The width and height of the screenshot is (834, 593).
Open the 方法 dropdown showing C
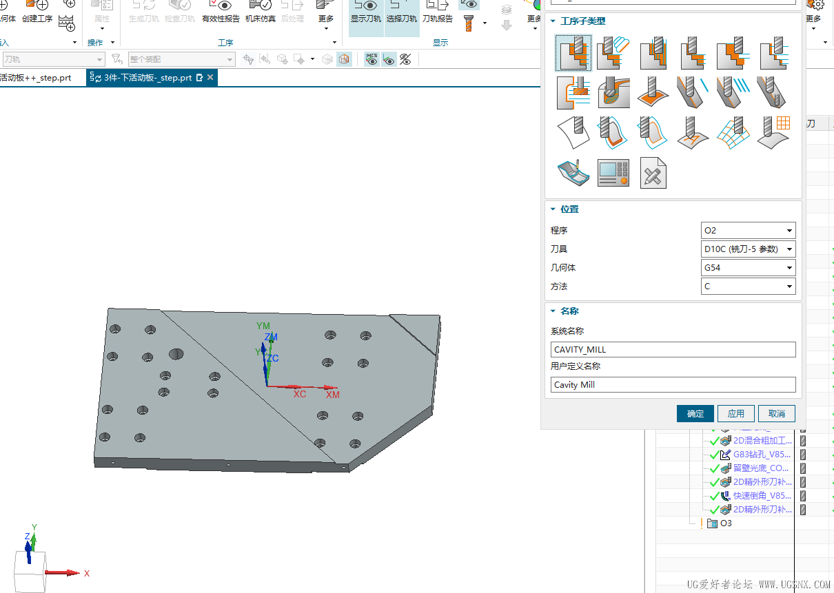pyautogui.click(x=748, y=287)
